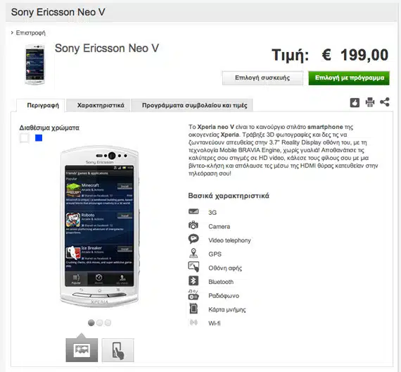401x372 pixels.
Task: Click the GPS feature icon
Action: click(193, 253)
